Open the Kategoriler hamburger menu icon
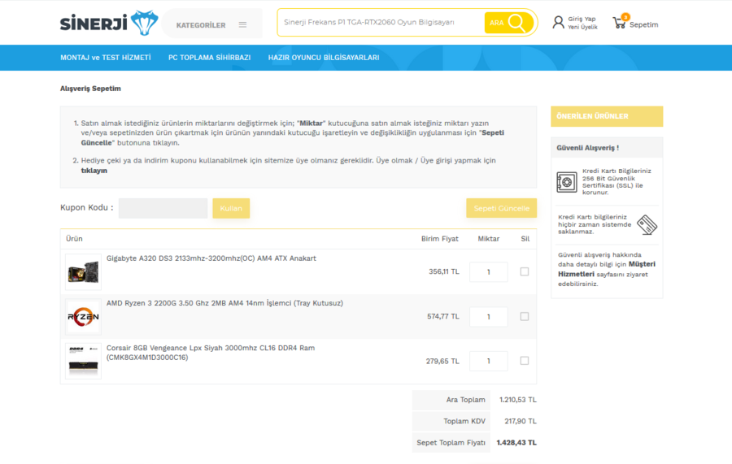Image resolution: width=732 pixels, height=464 pixels. point(242,24)
